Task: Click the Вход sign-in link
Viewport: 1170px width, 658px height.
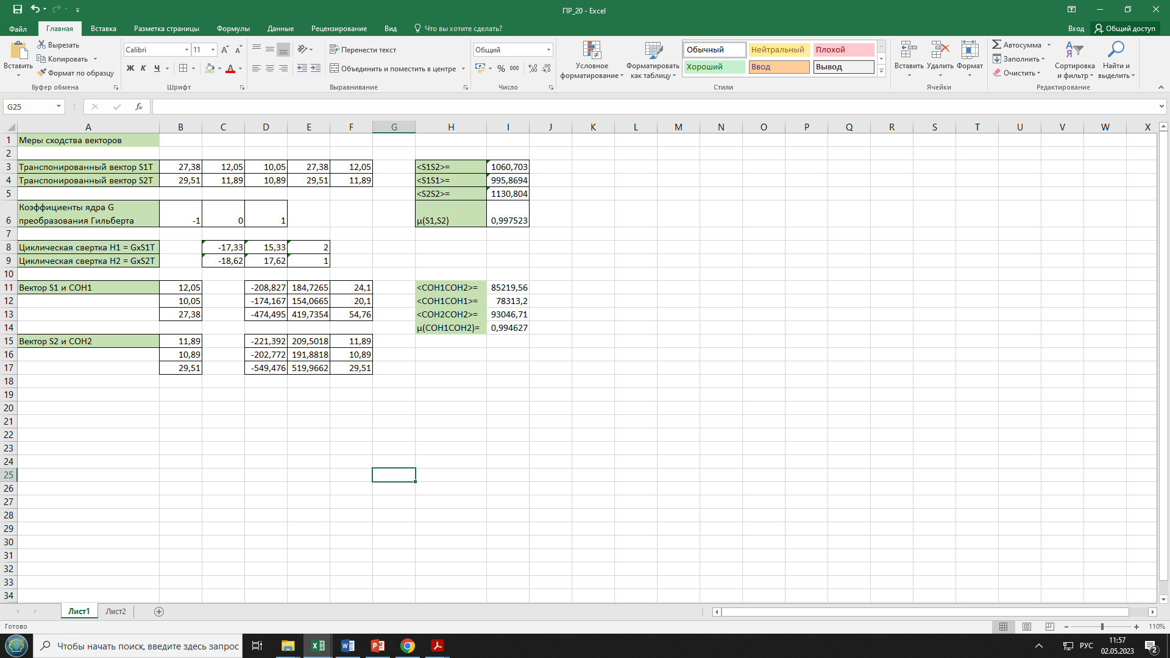Action: [x=1076, y=29]
